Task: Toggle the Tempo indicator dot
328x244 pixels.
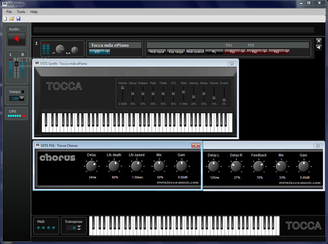Action: 23,92
